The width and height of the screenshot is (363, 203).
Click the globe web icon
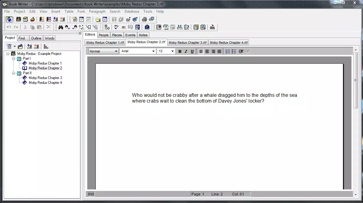[147, 27]
